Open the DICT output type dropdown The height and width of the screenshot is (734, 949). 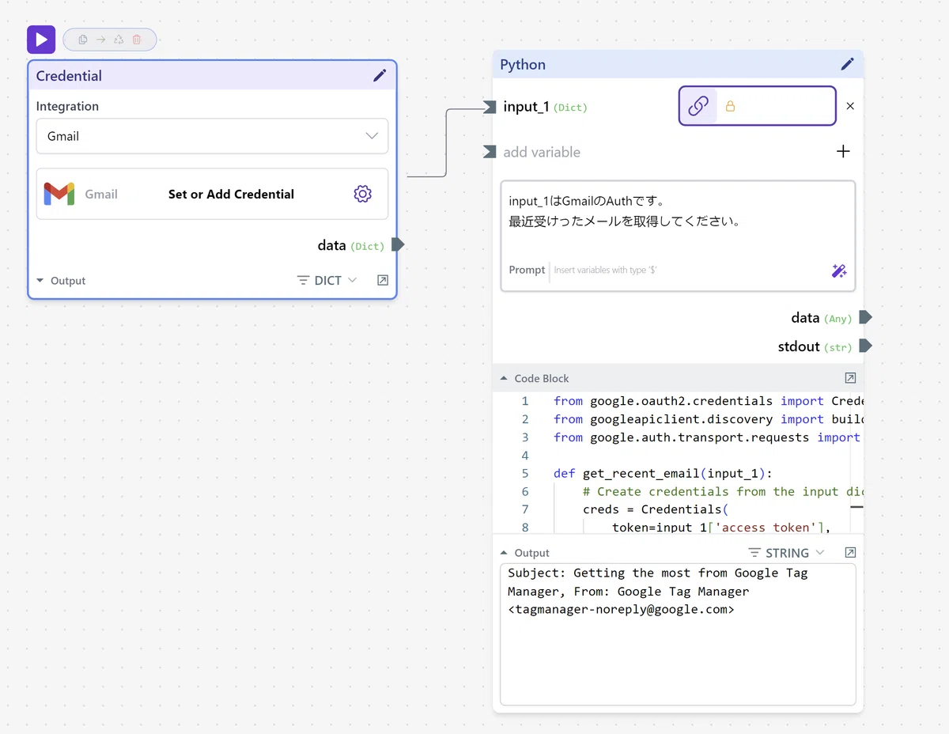tap(327, 281)
